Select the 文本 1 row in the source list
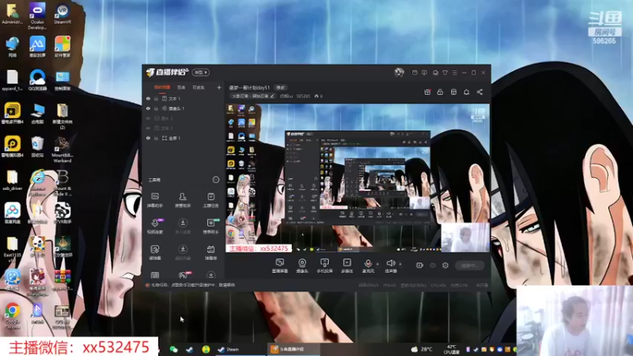Image resolution: width=633 pixels, height=356 pixels. 184,98
